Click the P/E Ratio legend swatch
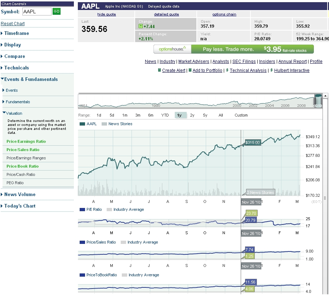The image size is (329, 295). coord(82,209)
